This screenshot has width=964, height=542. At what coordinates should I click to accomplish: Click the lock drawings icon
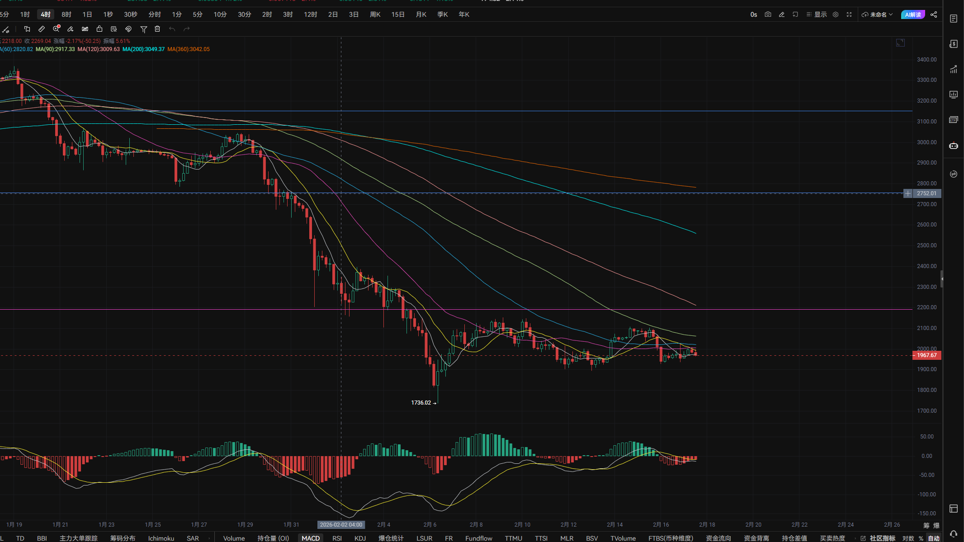(99, 29)
